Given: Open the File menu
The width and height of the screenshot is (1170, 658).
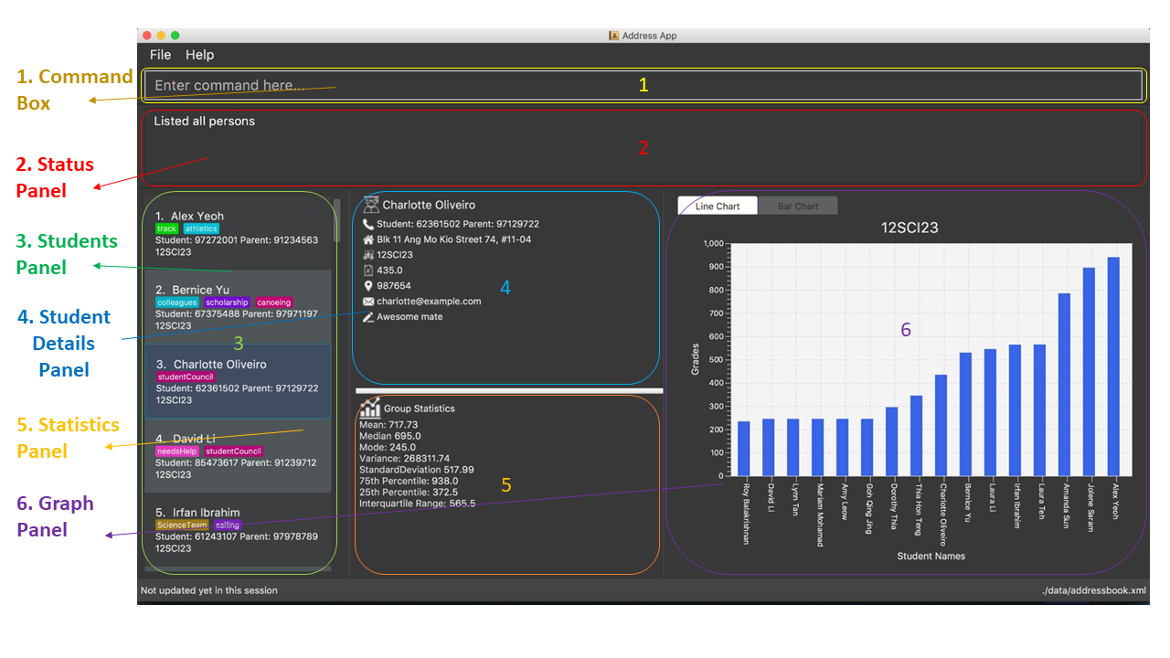Looking at the screenshot, I should (x=160, y=55).
